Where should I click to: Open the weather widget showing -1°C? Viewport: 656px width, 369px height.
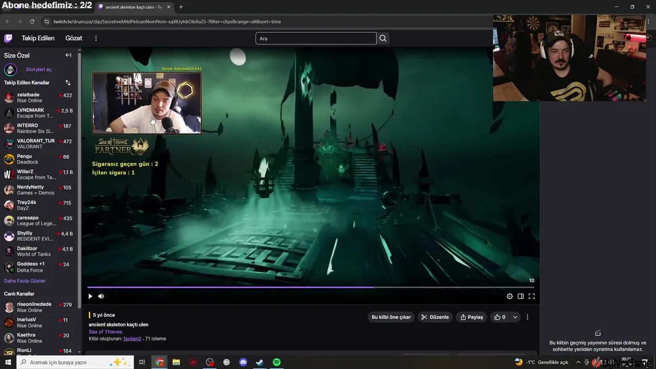point(542,362)
